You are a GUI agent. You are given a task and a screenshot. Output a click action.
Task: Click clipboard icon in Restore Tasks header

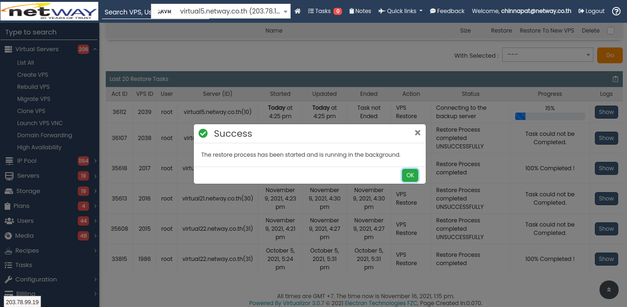(615, 79)
